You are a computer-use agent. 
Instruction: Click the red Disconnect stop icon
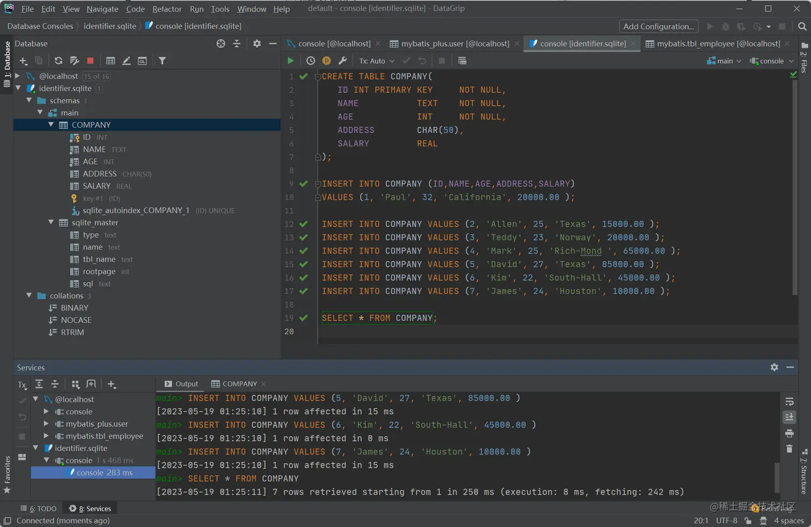pos(90,61)
